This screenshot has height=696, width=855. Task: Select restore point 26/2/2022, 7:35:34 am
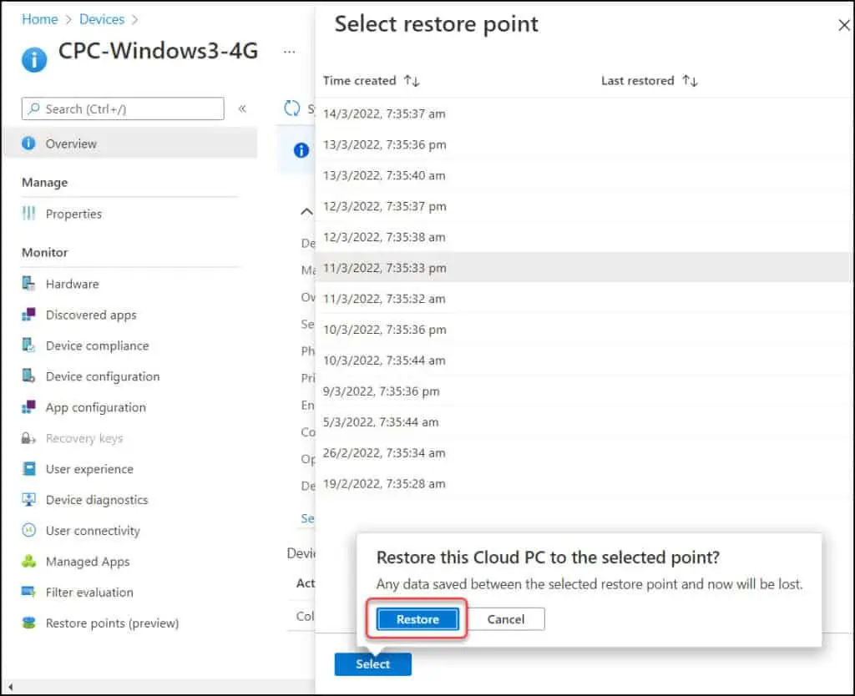[x=584, y=452]
